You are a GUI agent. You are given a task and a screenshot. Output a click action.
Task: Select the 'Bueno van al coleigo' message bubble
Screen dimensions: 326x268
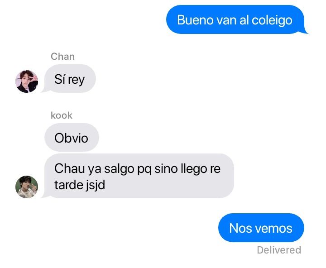(236, 20)
